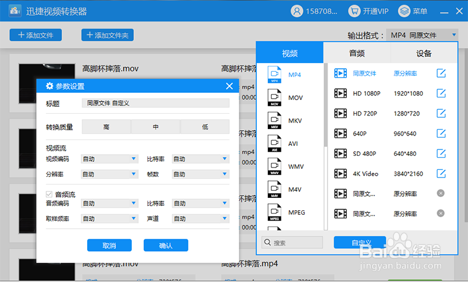Screen dimensions: 468x282
Task: Open the 帧数 dropdown
Action: coord(201,174)
